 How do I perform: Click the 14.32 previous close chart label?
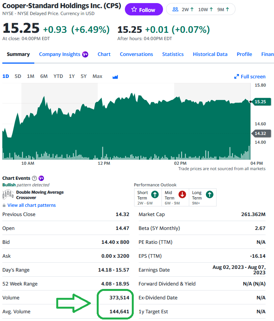pos(260,133)
